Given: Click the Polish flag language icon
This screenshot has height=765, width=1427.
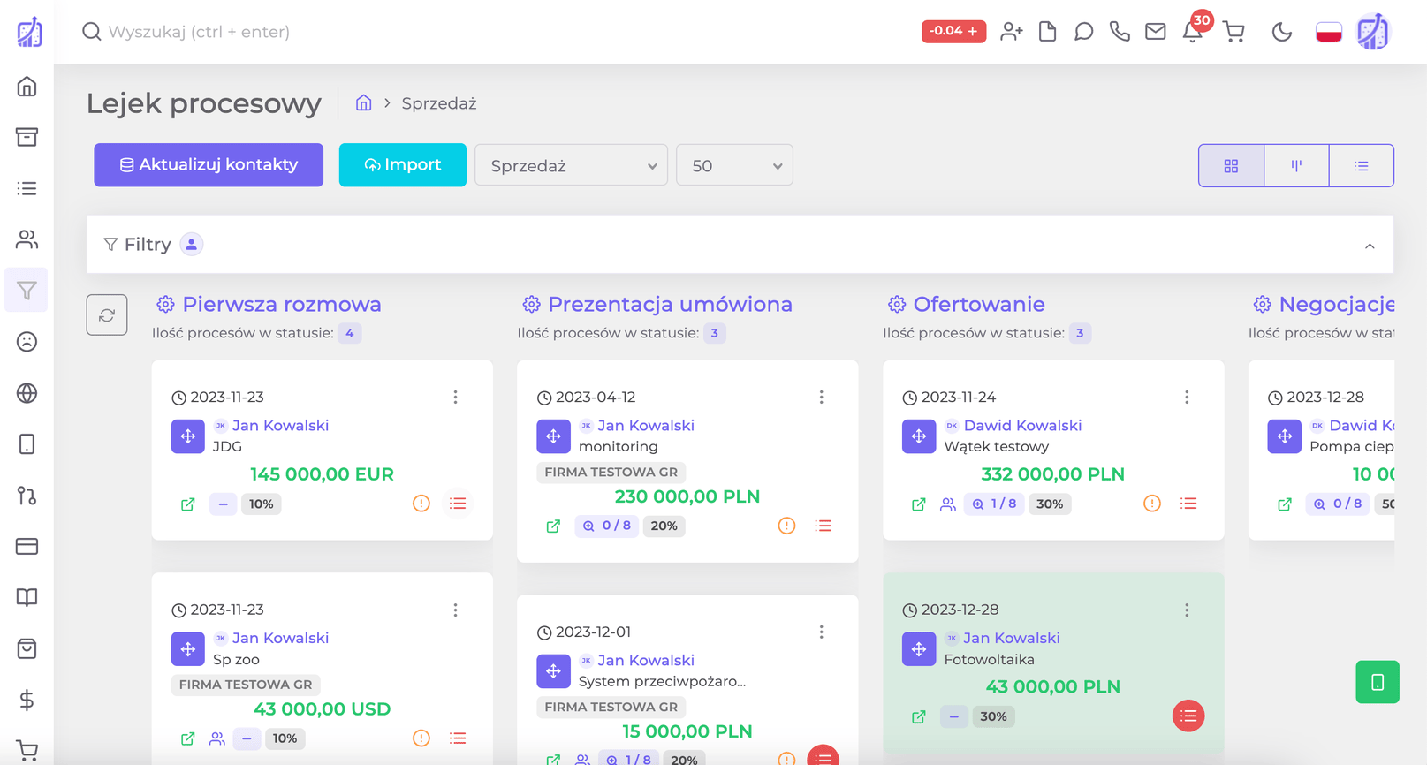Looking at the screenshot, I should coord(1329,32).
